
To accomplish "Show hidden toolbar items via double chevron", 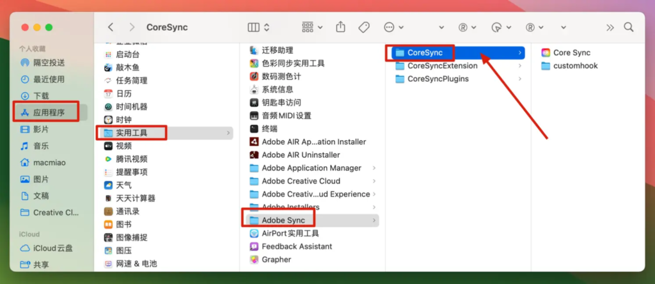I will click(610, 28).
